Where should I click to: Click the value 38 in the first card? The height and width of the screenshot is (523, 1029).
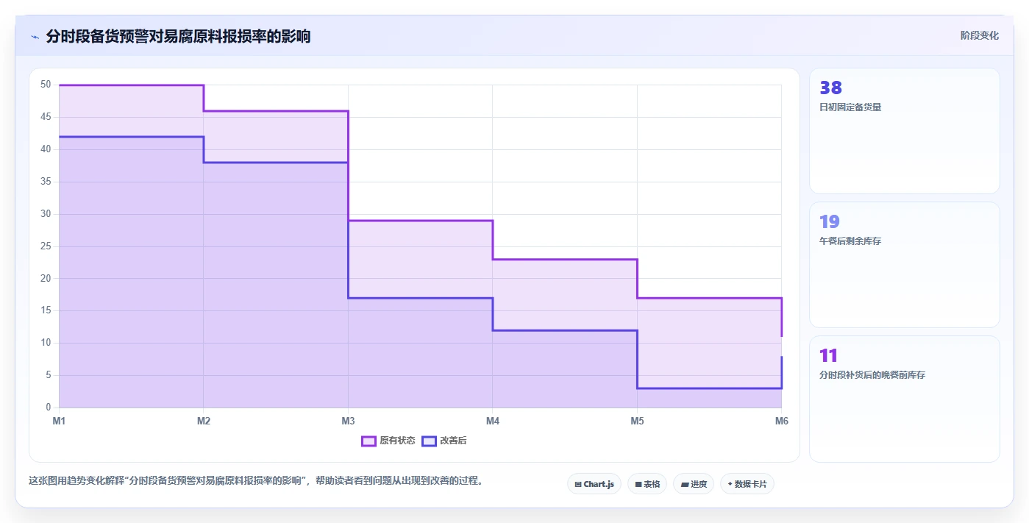[830, 88]
